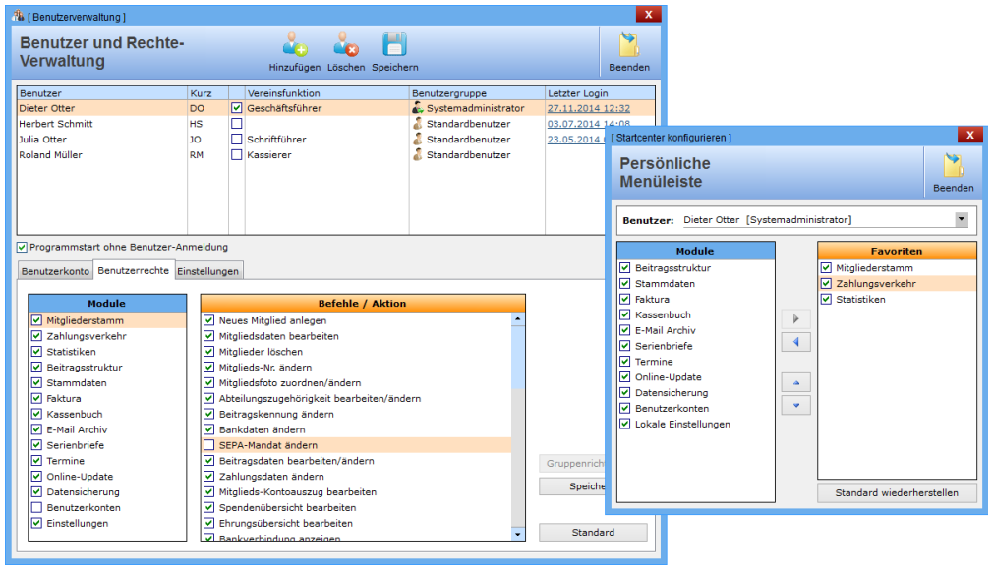Switch to the Benutzerkonto tab
The image size is (993, 570).
pos(55,271)
